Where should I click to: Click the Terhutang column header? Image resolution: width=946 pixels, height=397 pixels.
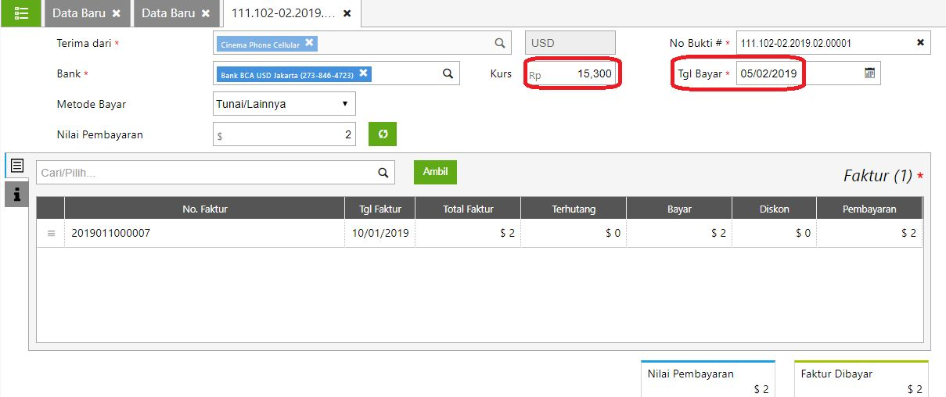click(574, 209)
